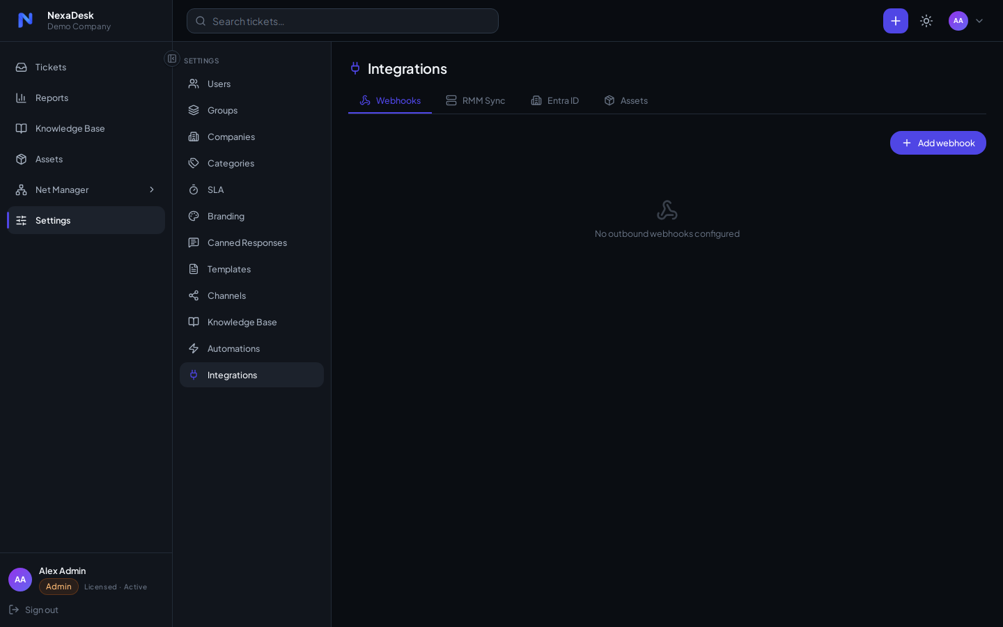Image resolution: width=1003 pixels, height=627 pixels.
Task: Click the 'No outbound webhooks configured' message
Action: pyautogui.click(x=667, y=233)
